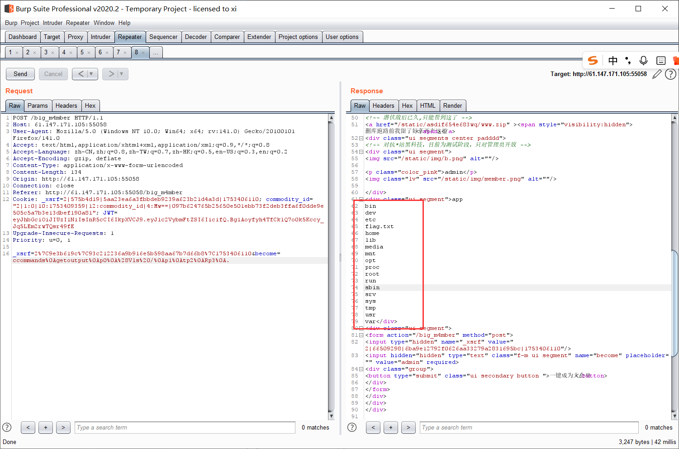Focus the request search term field
Screen dimensions: 679x449
coord(185,427)
